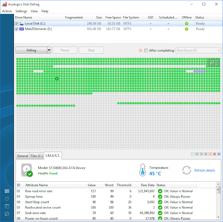Click the OK status icon for Seek error rate
Viewport: 223px width, 222px height.
(x=160, y=213)
